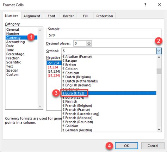Click category list scroll down arrow

click(x=40, y=106)
